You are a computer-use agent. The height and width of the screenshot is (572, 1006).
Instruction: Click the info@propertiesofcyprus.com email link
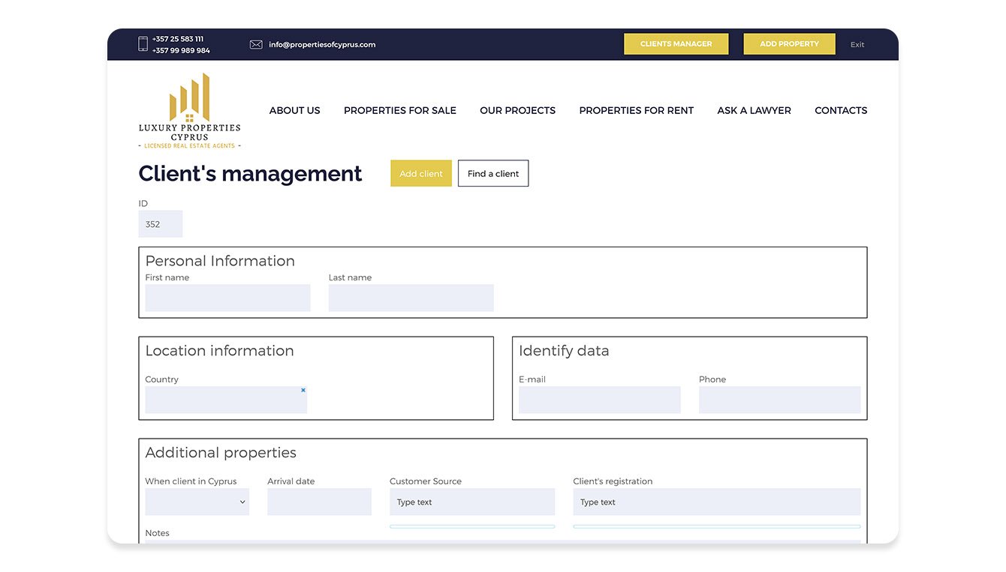(322, 45)
